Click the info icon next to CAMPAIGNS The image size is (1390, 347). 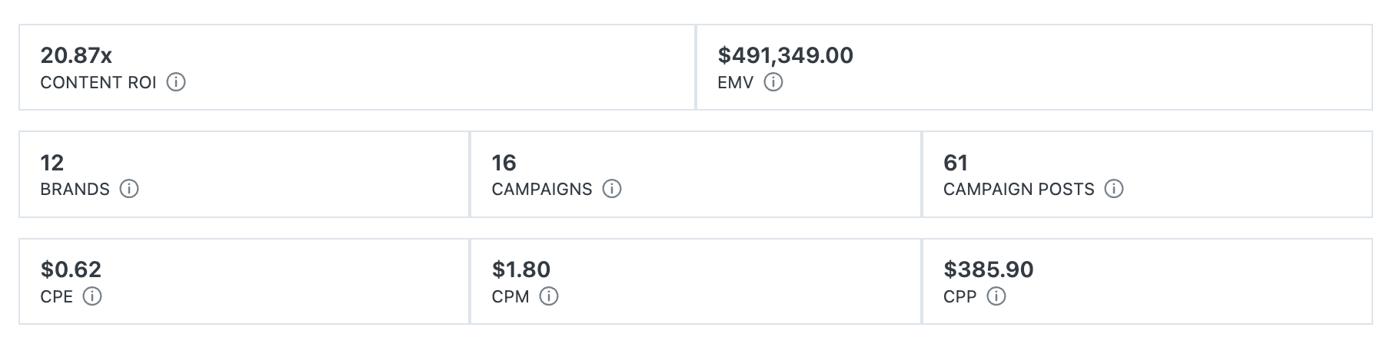tap(612, 189)
